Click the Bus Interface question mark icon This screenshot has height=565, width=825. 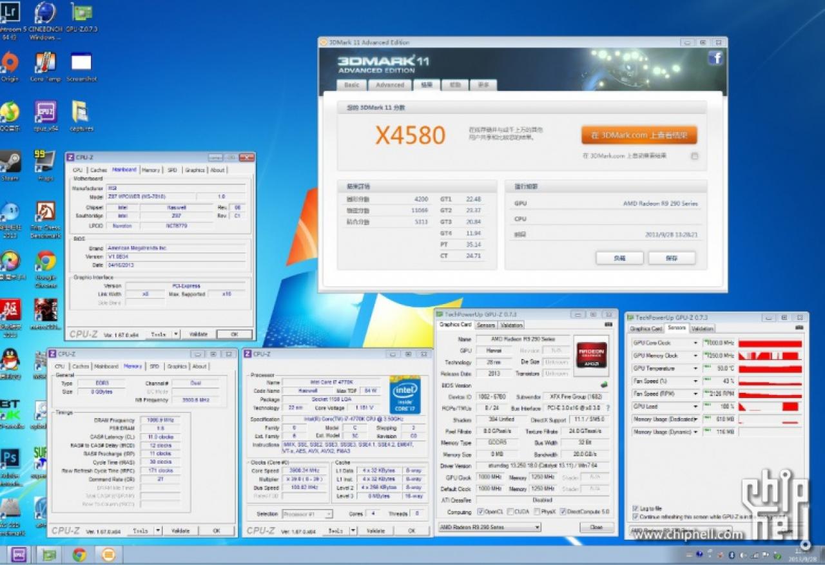click(607, 408)
